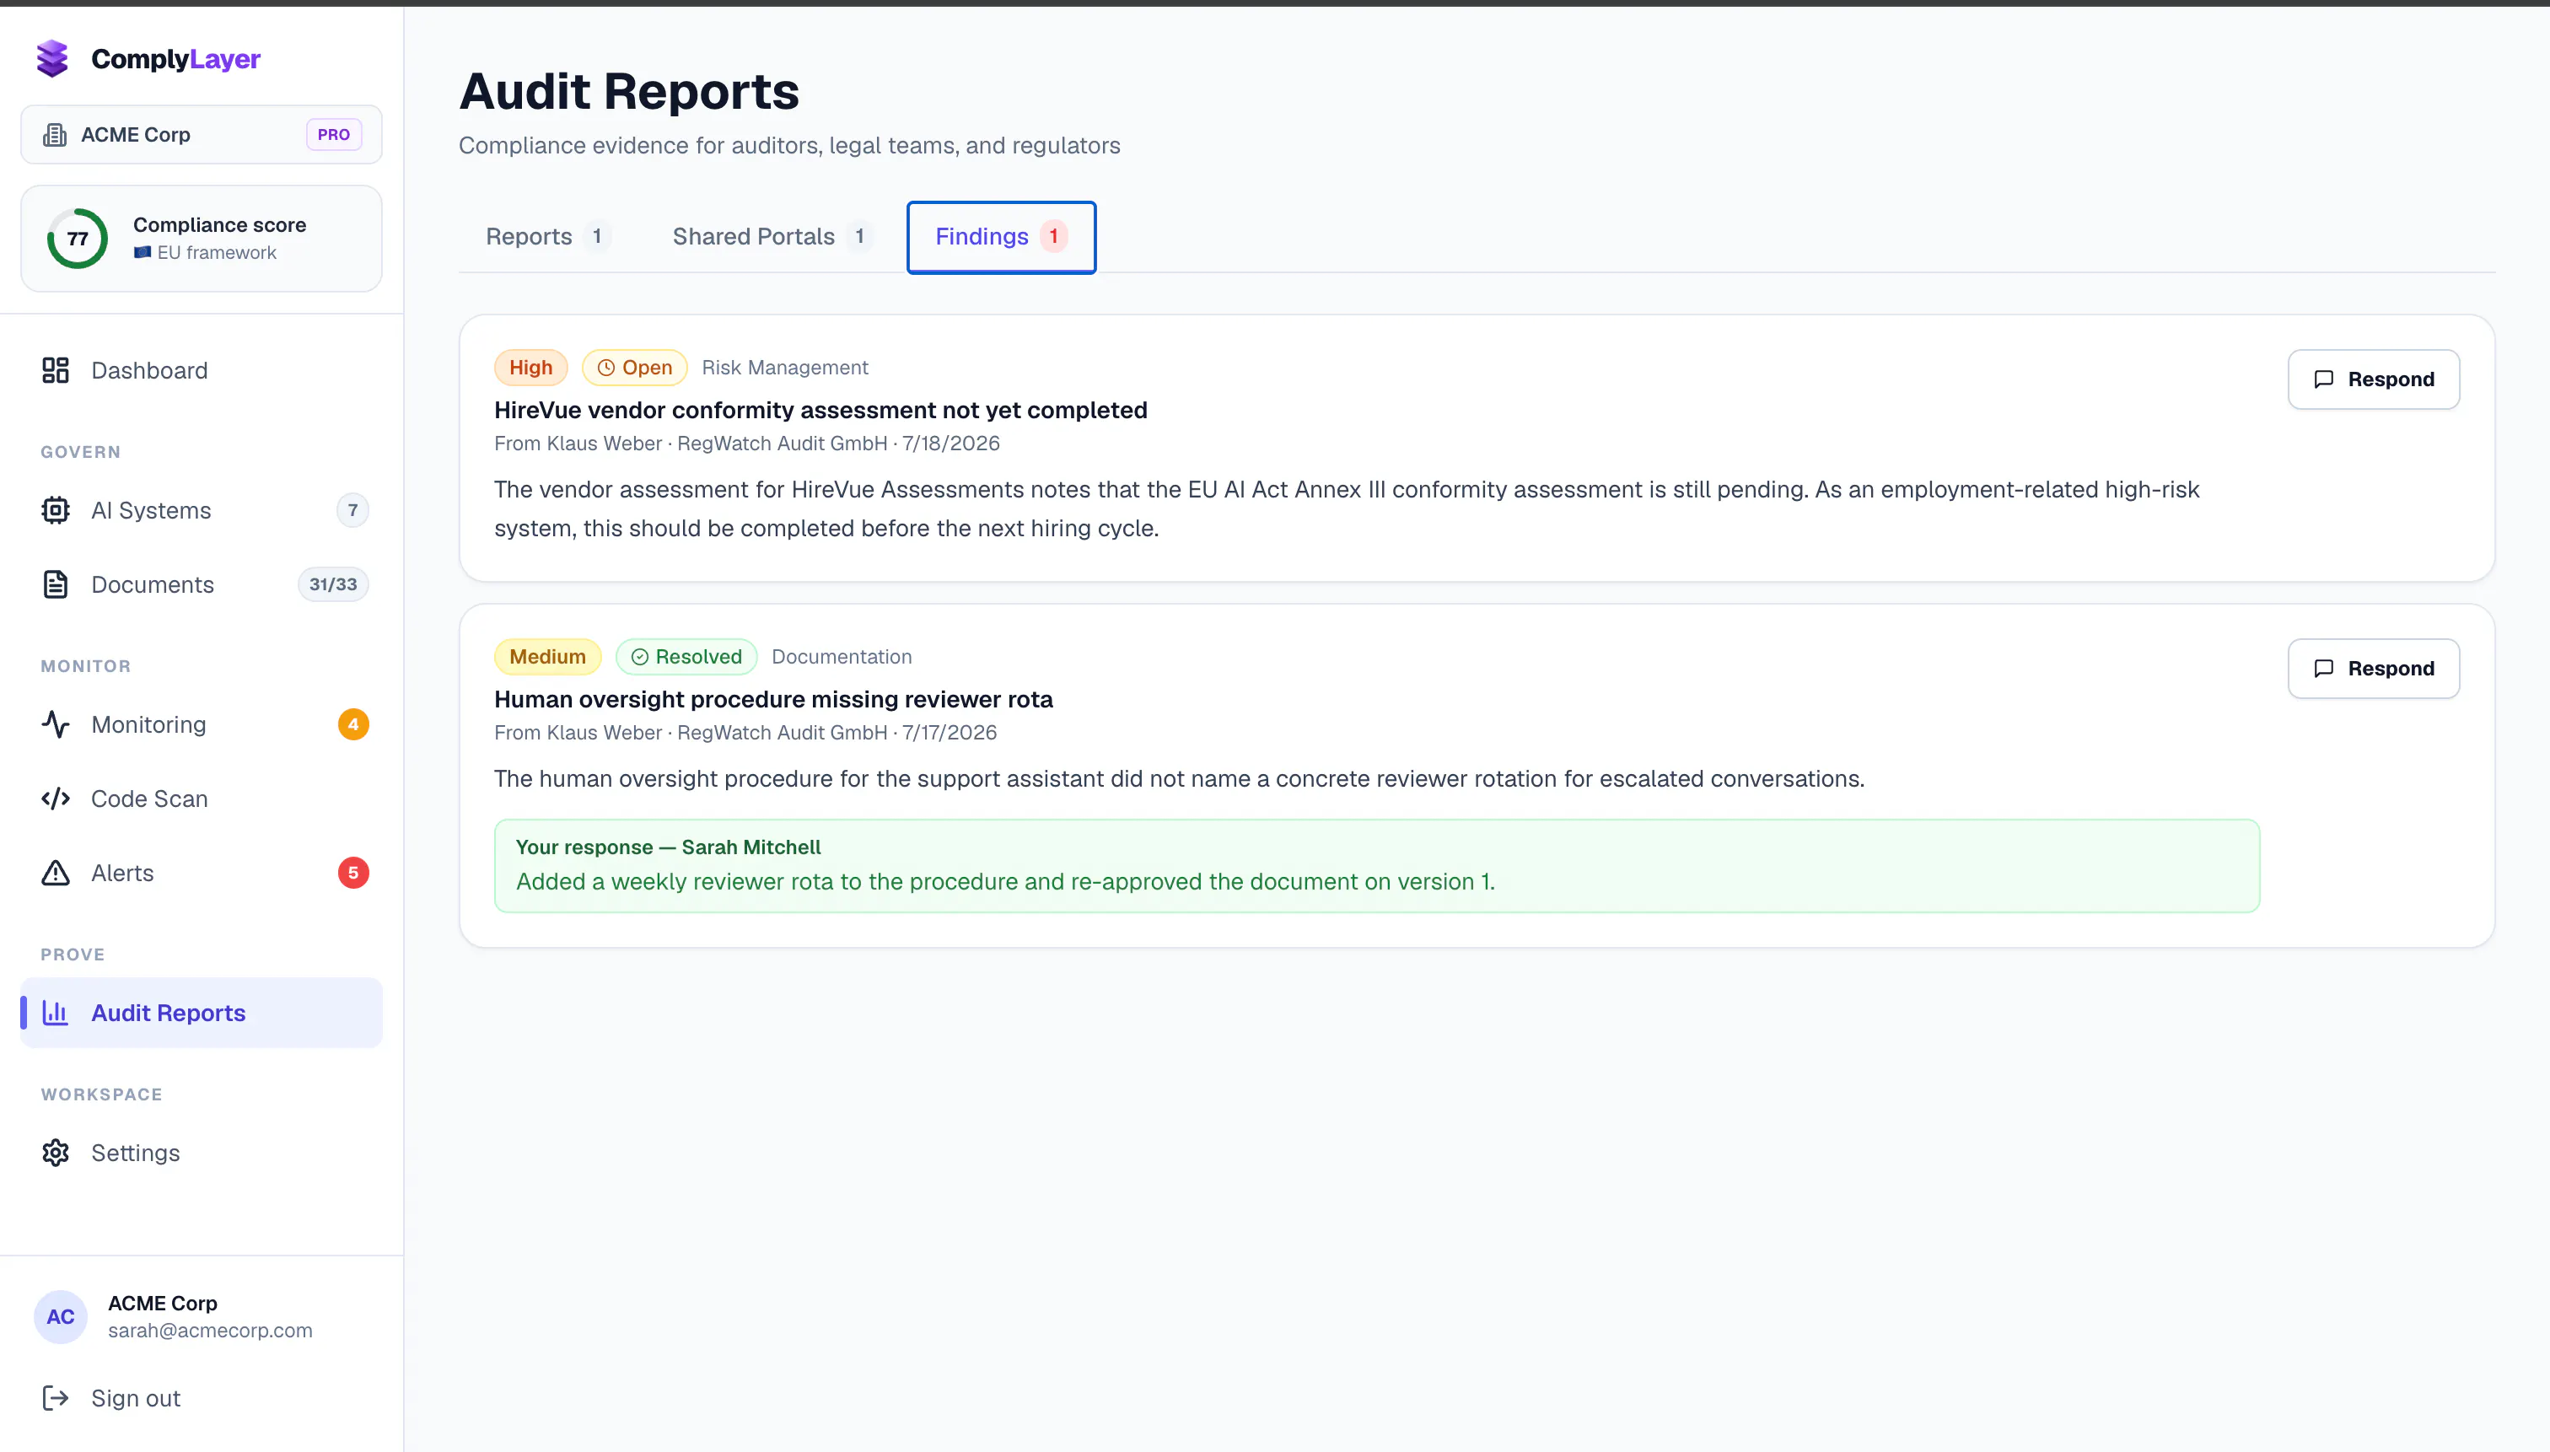Click the "Risk Management" category label

click(x=785, y=368)
